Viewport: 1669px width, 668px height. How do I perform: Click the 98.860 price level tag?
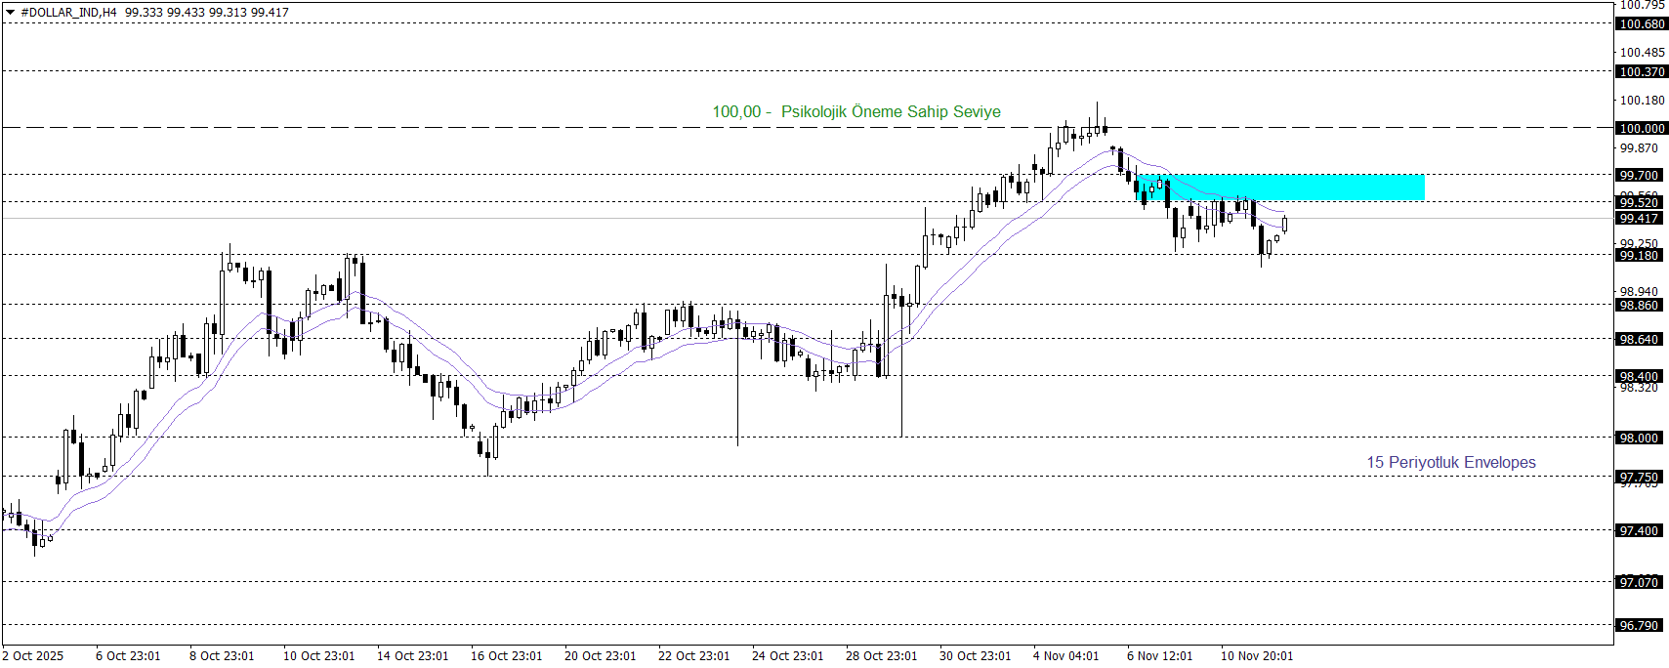[x=1639, y=305]
